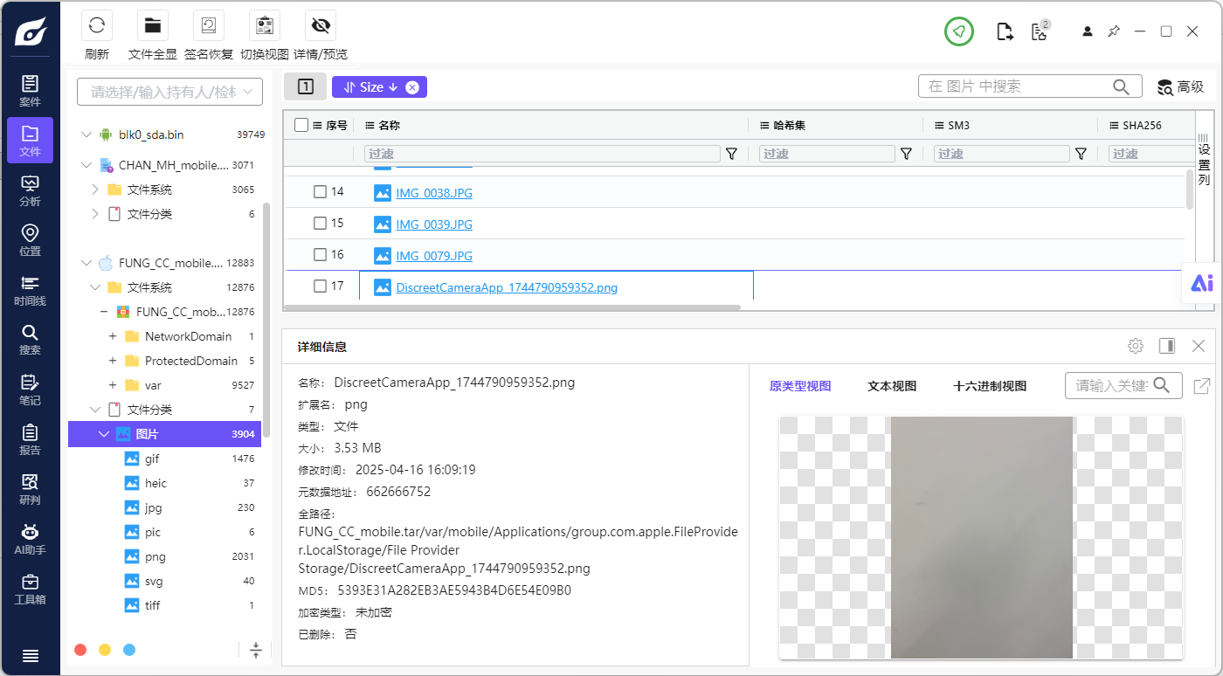This screenshot has height=676, width=1223.
Task: Open the 分析 analysis section in sidebar
Action: [30, 190]
